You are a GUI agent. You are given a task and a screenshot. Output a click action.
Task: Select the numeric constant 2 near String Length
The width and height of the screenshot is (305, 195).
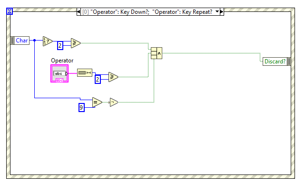(x=98, y=79)
